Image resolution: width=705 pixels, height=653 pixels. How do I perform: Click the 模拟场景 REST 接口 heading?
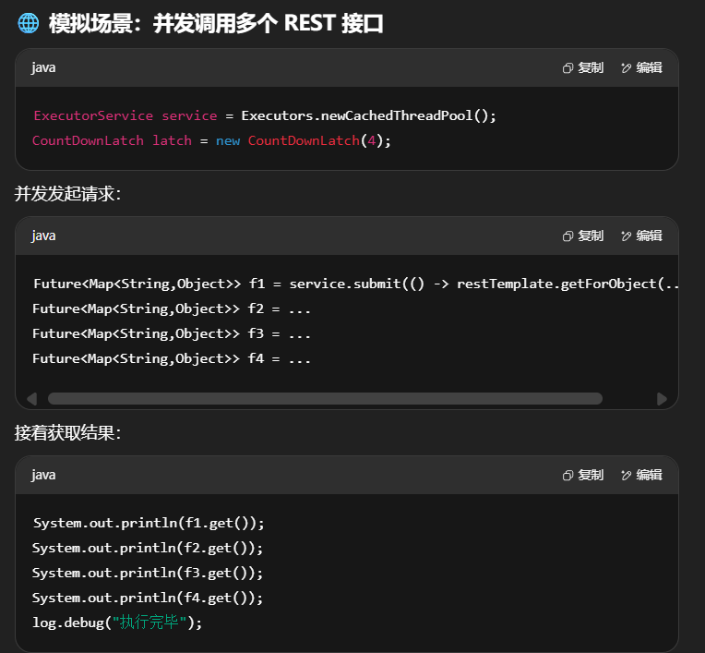[216, 24]
